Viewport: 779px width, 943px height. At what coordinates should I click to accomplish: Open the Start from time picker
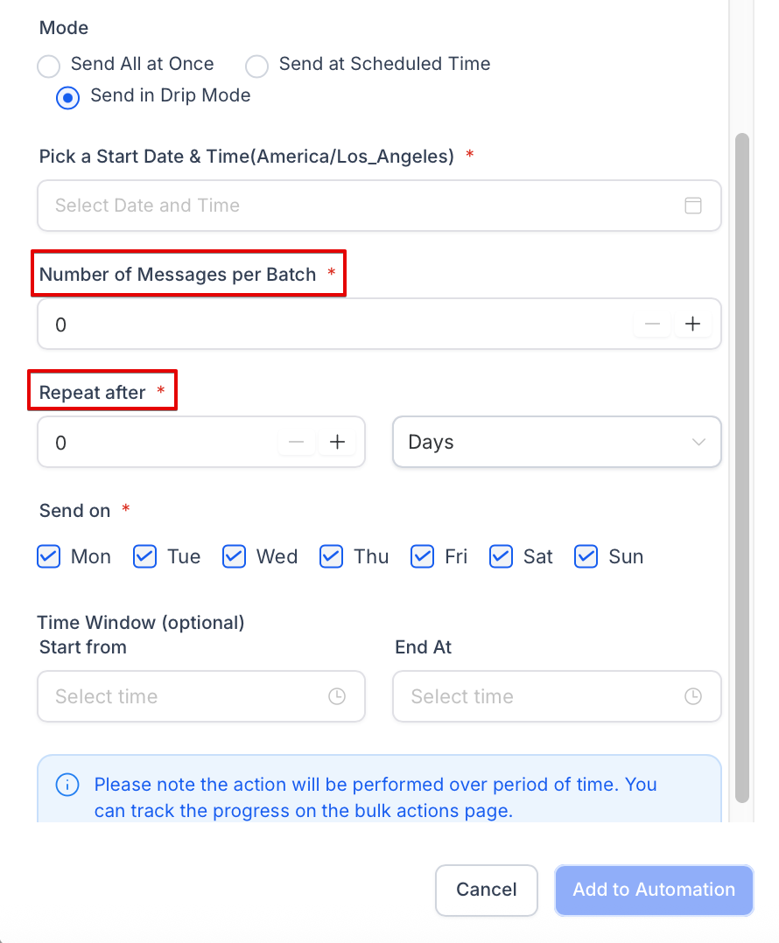coord(188,696)
